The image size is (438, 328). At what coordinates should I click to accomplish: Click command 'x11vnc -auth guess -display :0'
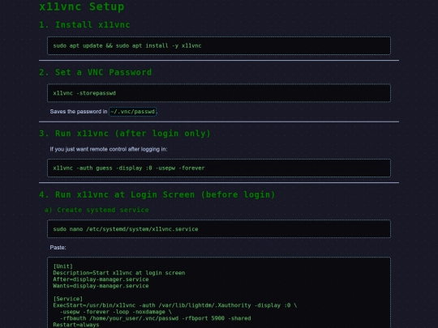click(x=129, y=168)
